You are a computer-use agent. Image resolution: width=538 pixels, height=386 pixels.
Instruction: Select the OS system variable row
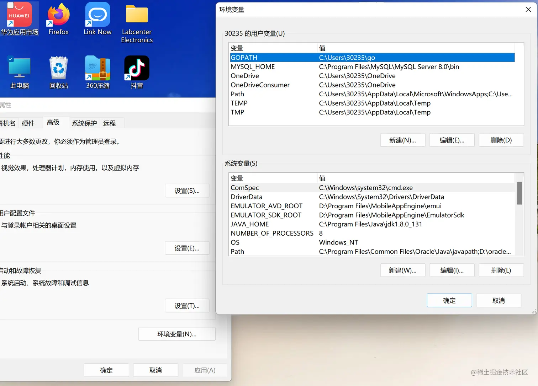pos(372,242)
